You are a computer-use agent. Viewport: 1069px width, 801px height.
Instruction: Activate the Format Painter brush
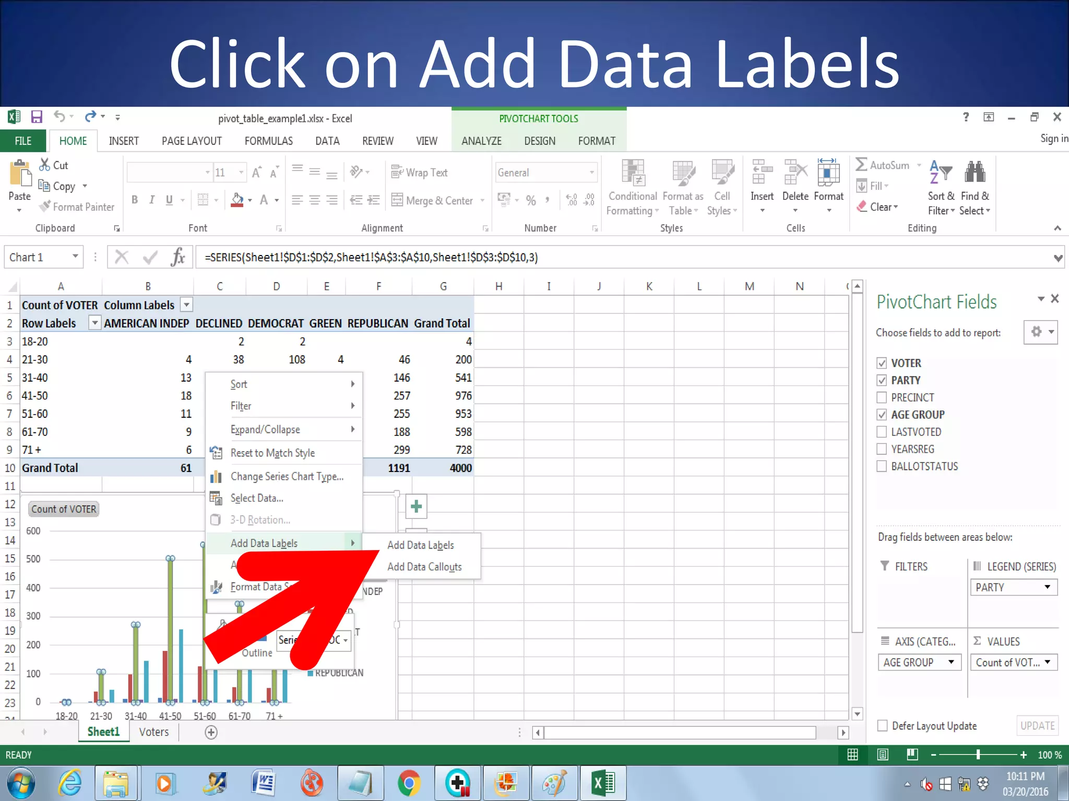(77, 207)
